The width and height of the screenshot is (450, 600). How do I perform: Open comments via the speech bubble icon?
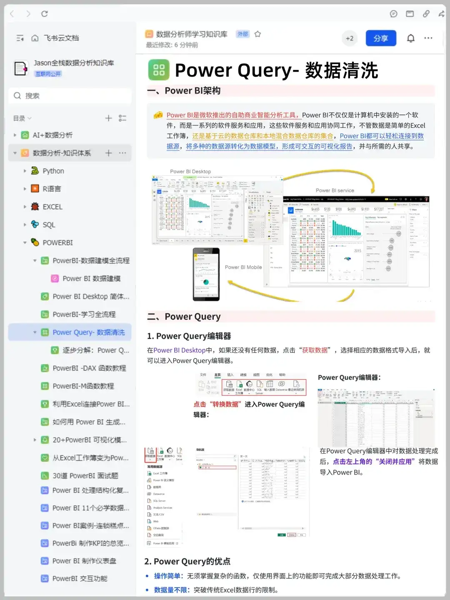(393, 14)
